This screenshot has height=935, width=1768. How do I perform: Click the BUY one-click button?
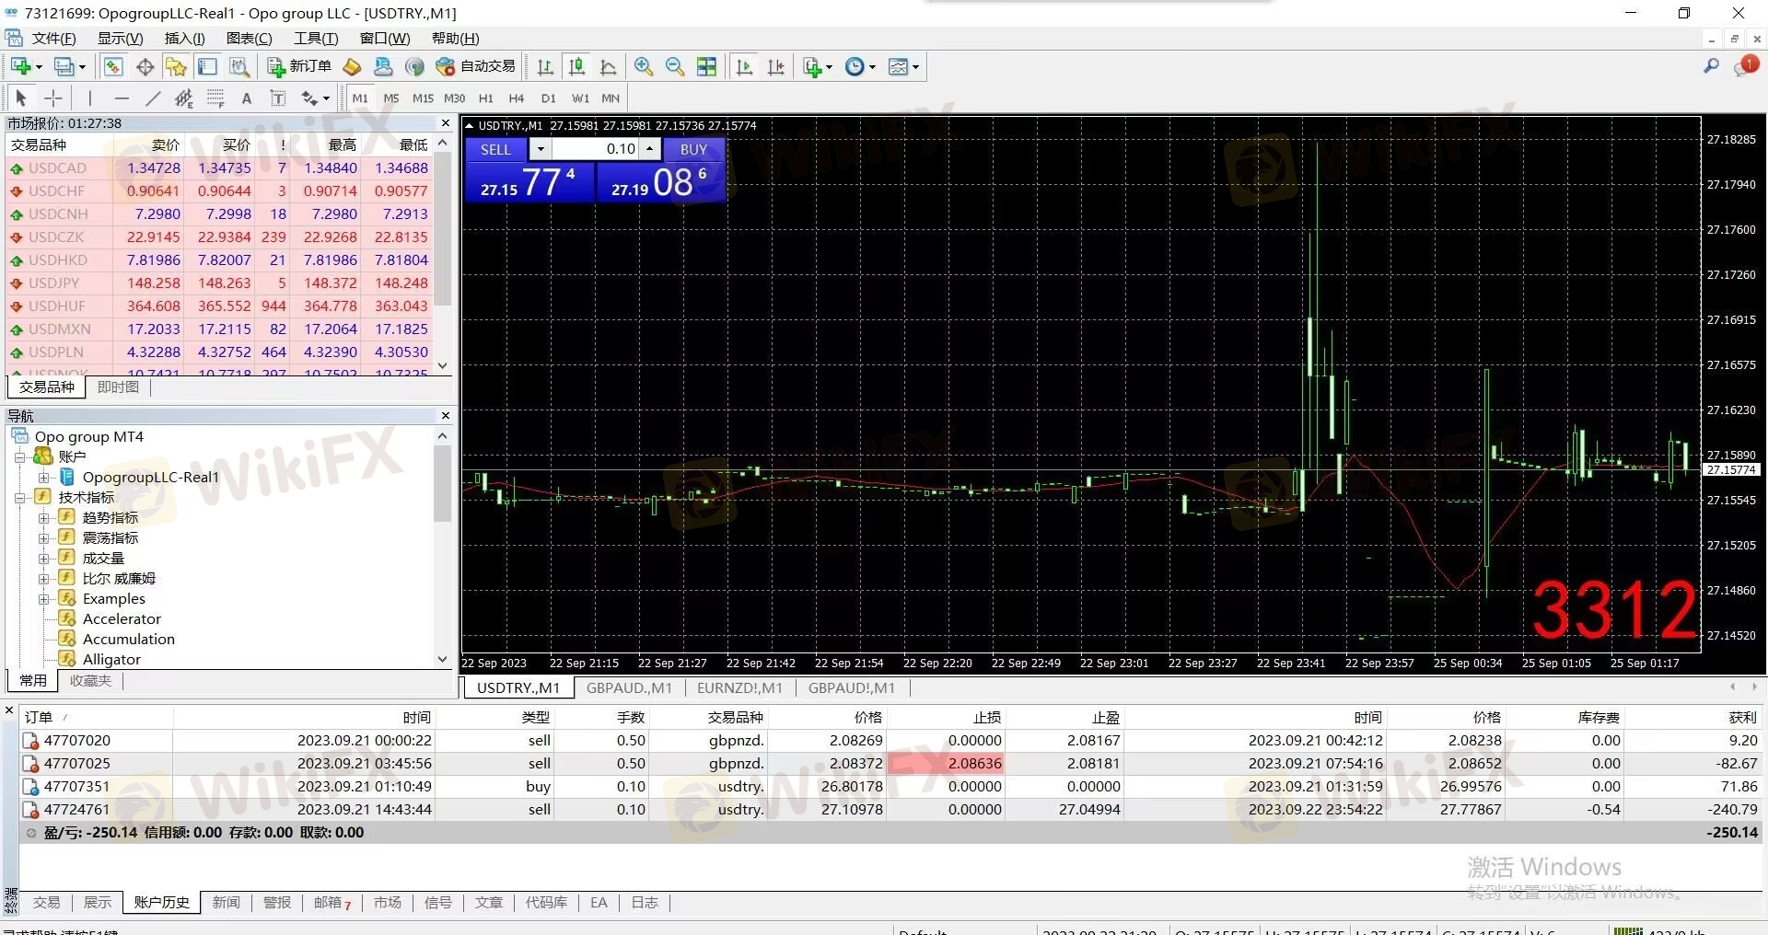click(x=693, y=149)
